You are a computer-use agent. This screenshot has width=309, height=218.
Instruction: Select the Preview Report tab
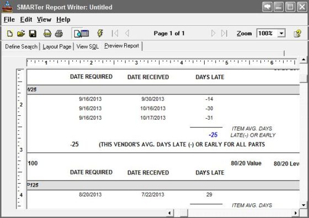click(121, 46)
